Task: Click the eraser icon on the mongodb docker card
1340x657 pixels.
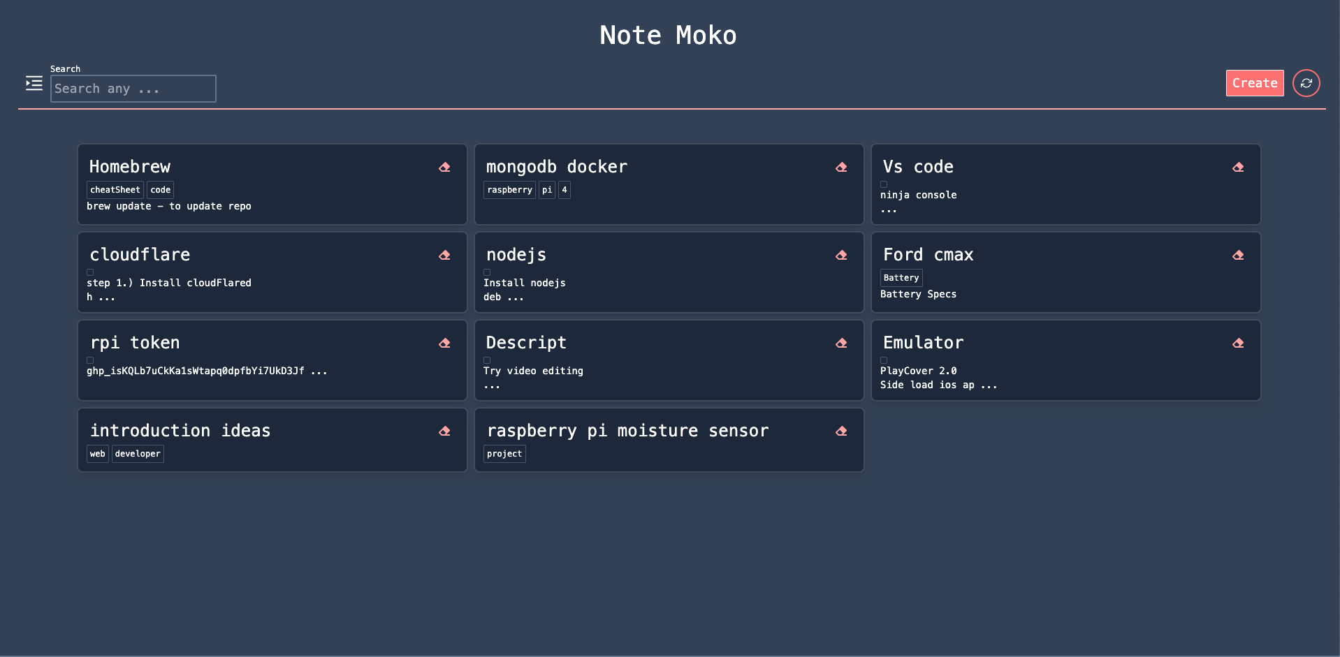Action: [x=841, y=168]
